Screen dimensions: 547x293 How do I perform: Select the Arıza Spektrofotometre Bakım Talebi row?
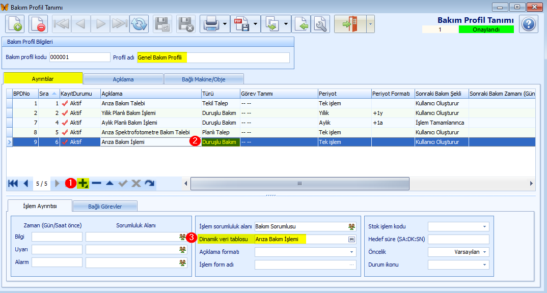[271, 132]
